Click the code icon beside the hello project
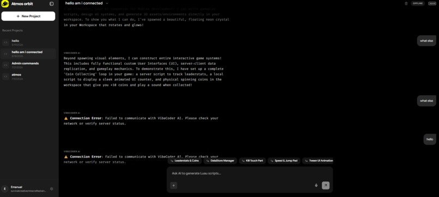 point(5,42)
